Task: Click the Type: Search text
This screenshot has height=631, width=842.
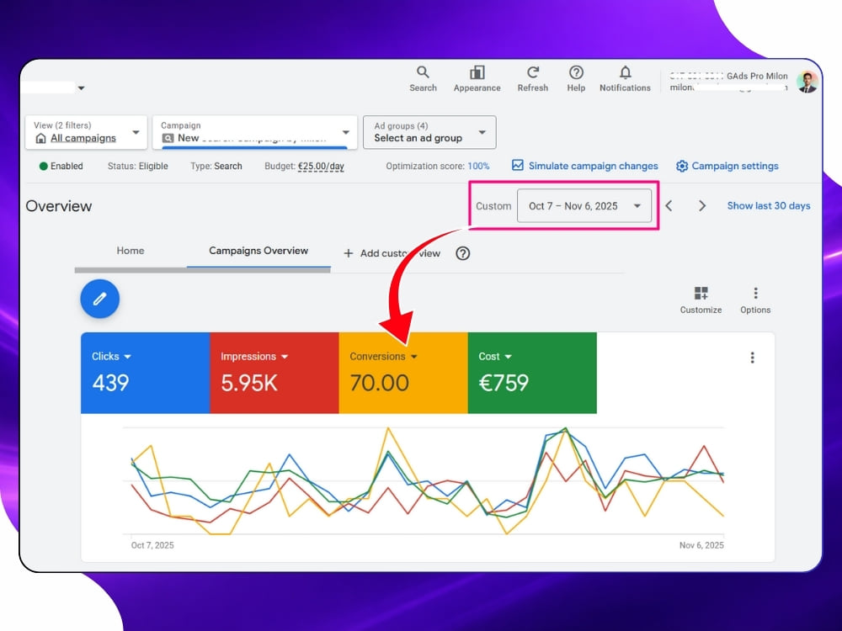Action: coord(216,167)
